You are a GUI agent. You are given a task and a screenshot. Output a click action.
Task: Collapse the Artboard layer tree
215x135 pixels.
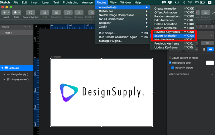pyautogui.click(x=3, y=68)
